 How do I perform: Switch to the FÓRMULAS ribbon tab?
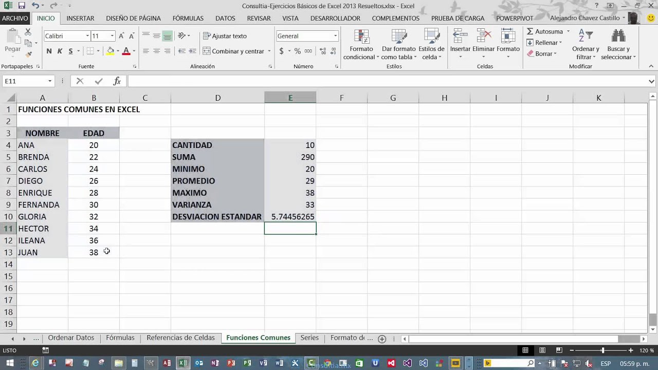tap(188, 18)
